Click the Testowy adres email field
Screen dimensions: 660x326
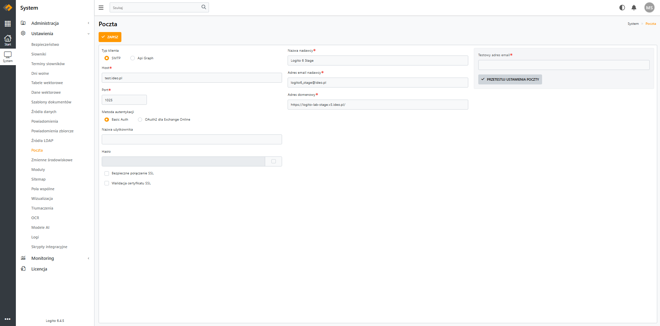[564, 65]
